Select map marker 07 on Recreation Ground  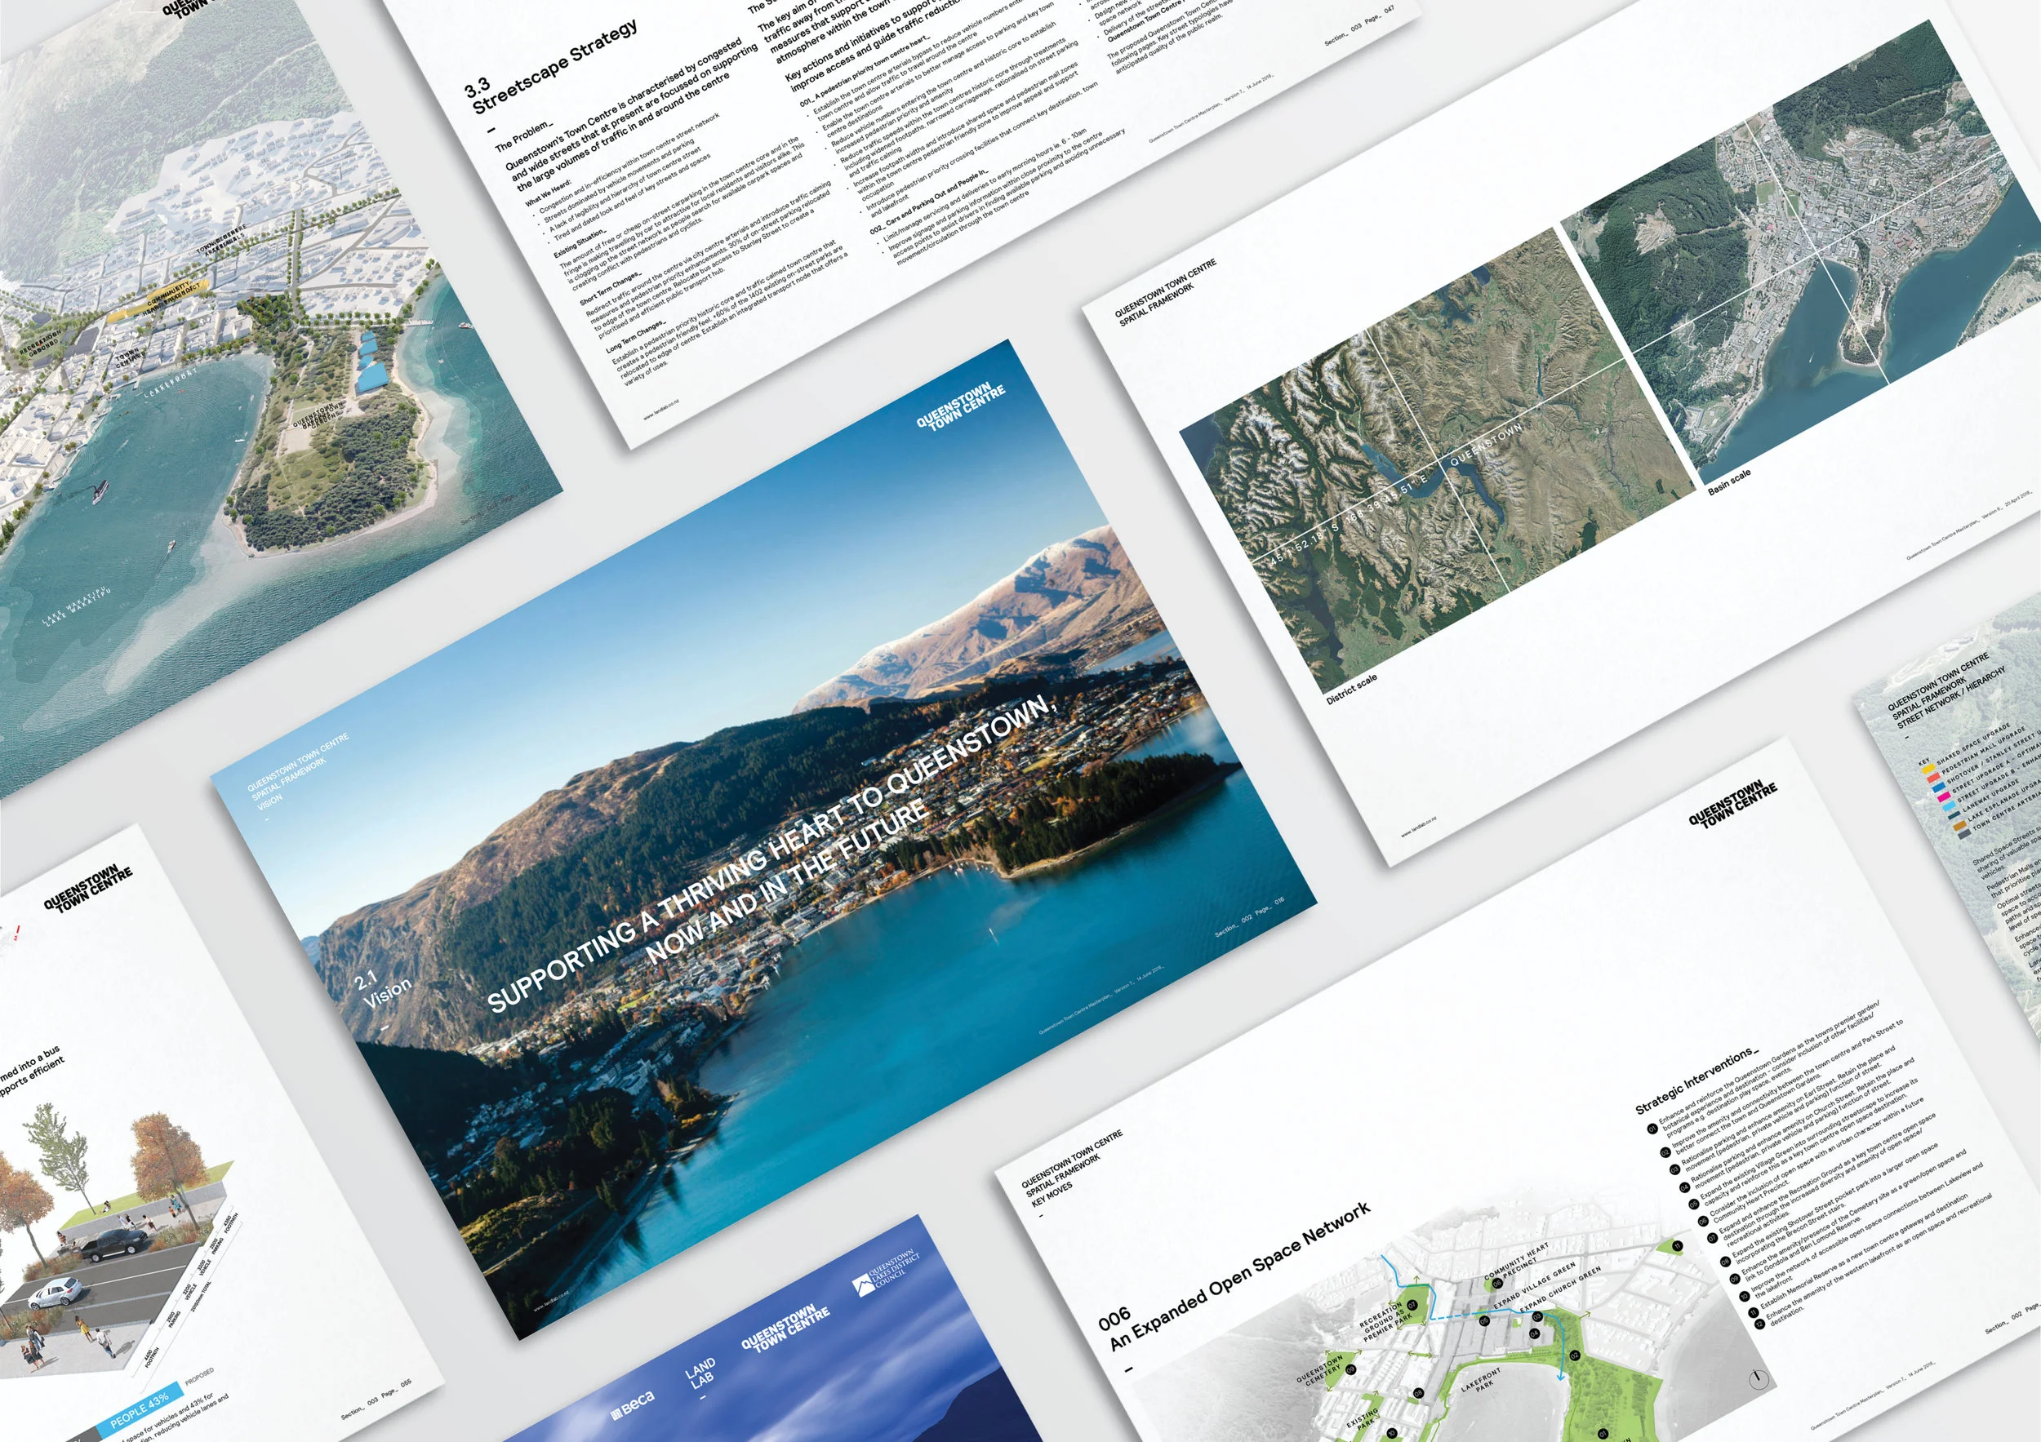tap(1411, 1305)
